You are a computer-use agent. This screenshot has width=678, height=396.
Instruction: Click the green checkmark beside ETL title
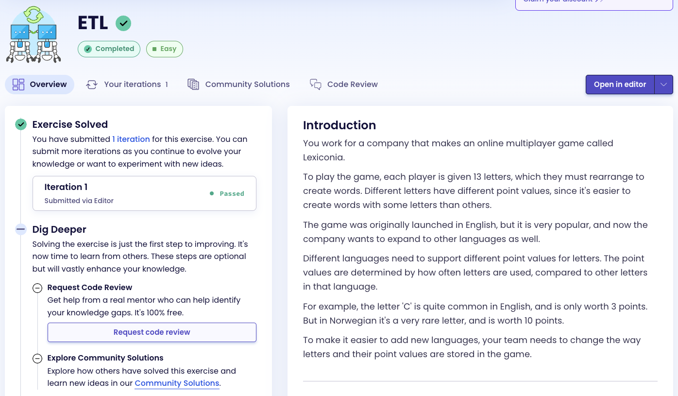tap(123, 23)
